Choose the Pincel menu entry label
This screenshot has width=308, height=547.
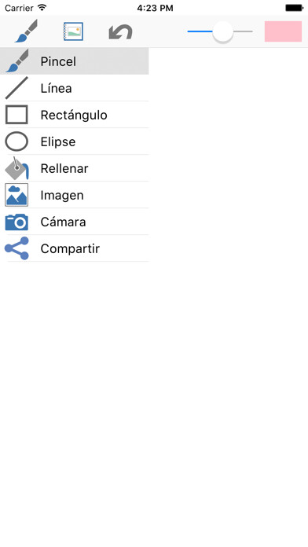58,61
